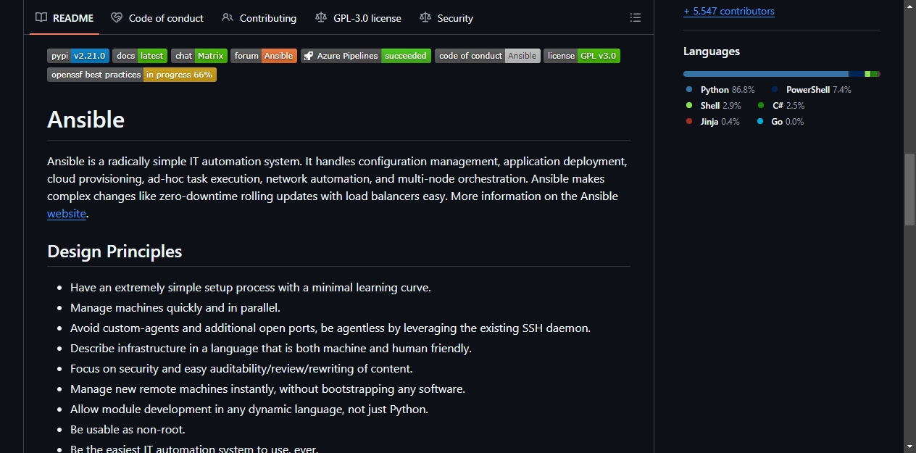The height and width of the screenshot is (453, 916).
Task: Open the GPL-3.0 license tab
Action: [x=358, y=18]
